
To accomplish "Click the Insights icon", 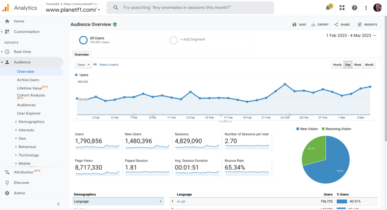I will point(360,25).
